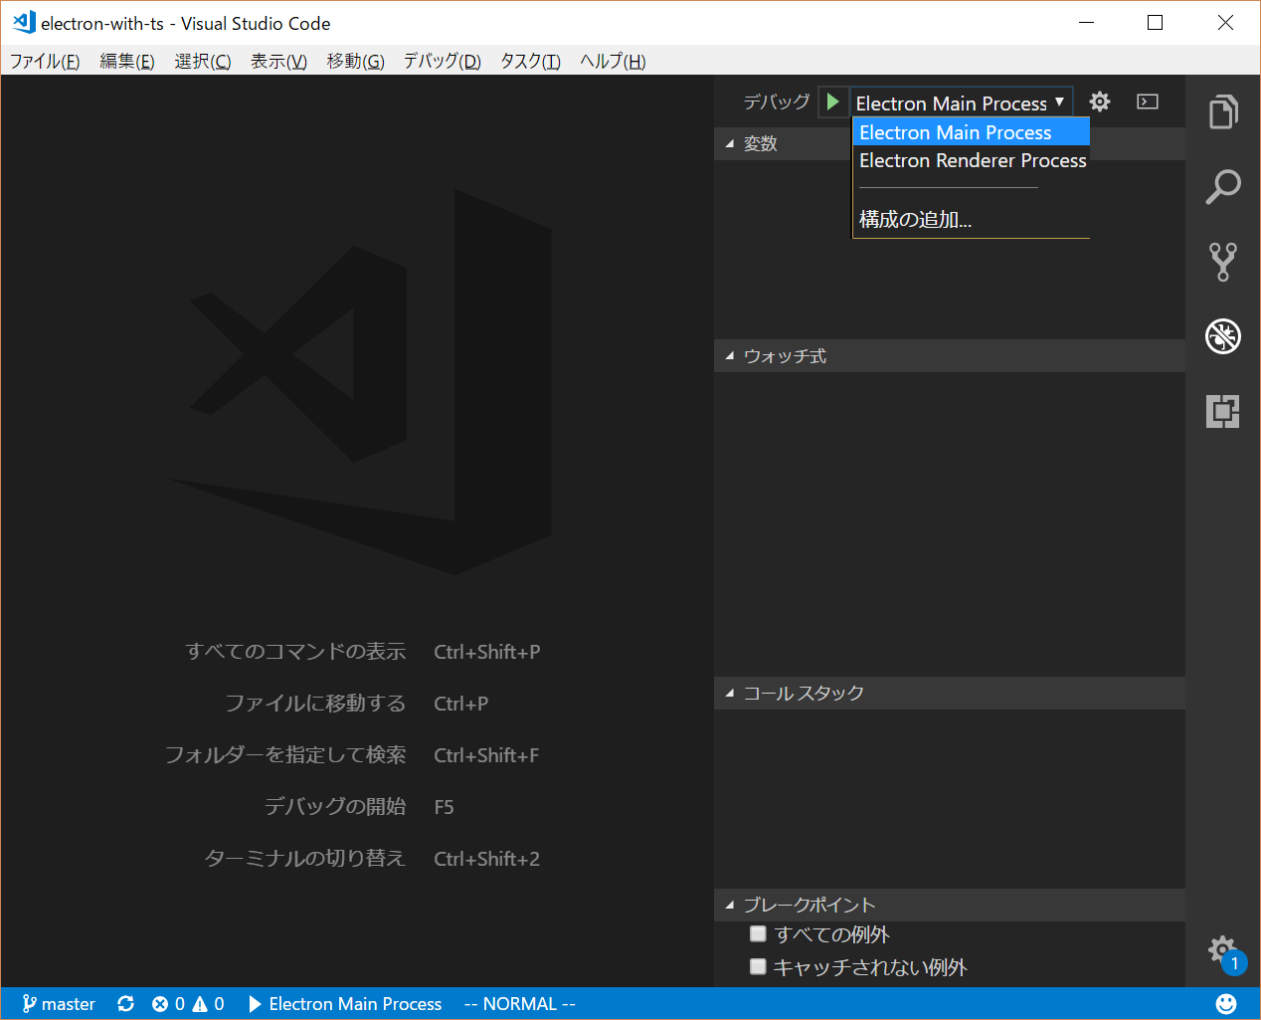This screenshot has height=1020, width=1261.
Task: Maximize the VS Code window
Action: [x=1155, y=22]
